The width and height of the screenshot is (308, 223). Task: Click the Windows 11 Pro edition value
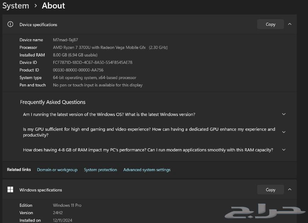click(67, 205)
